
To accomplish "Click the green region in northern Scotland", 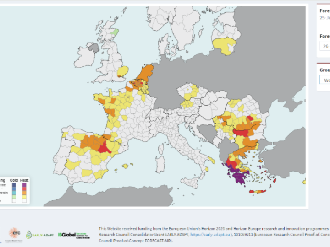I will [x=115, y=32].
